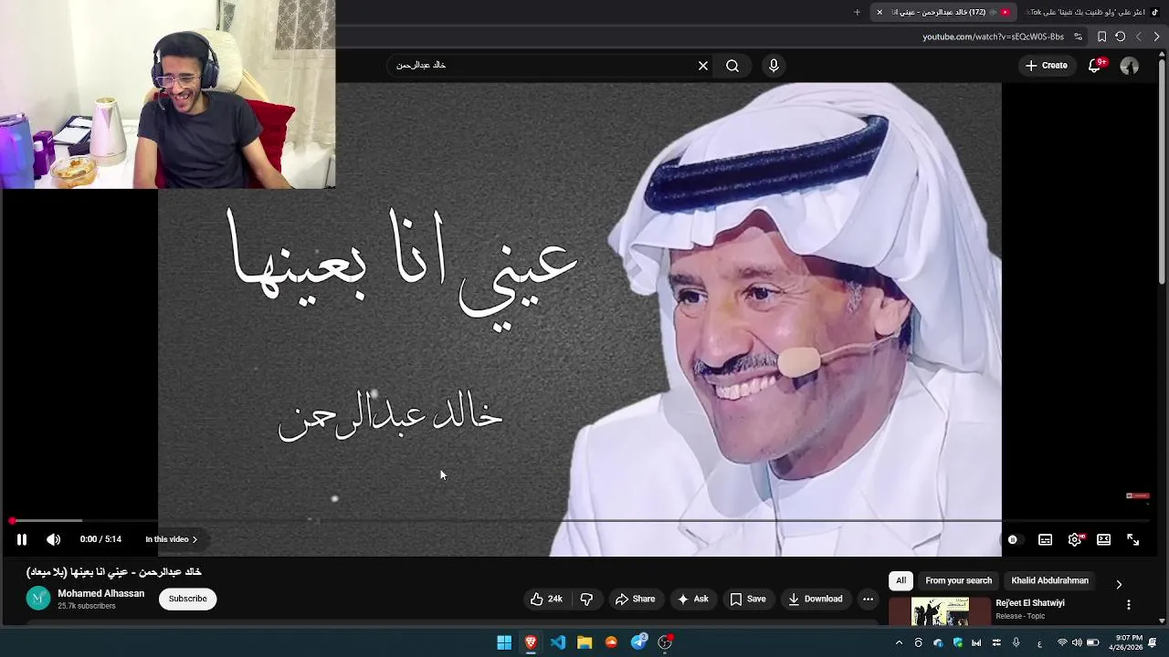Click the microphone tray icon
Image resolution: width=1169 pixels, height=657 pixels.
pos(1016,643)
